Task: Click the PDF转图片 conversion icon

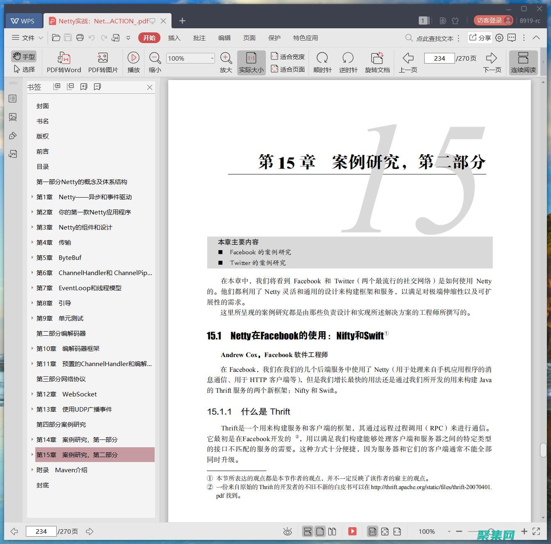Action: tap(102, 62)
